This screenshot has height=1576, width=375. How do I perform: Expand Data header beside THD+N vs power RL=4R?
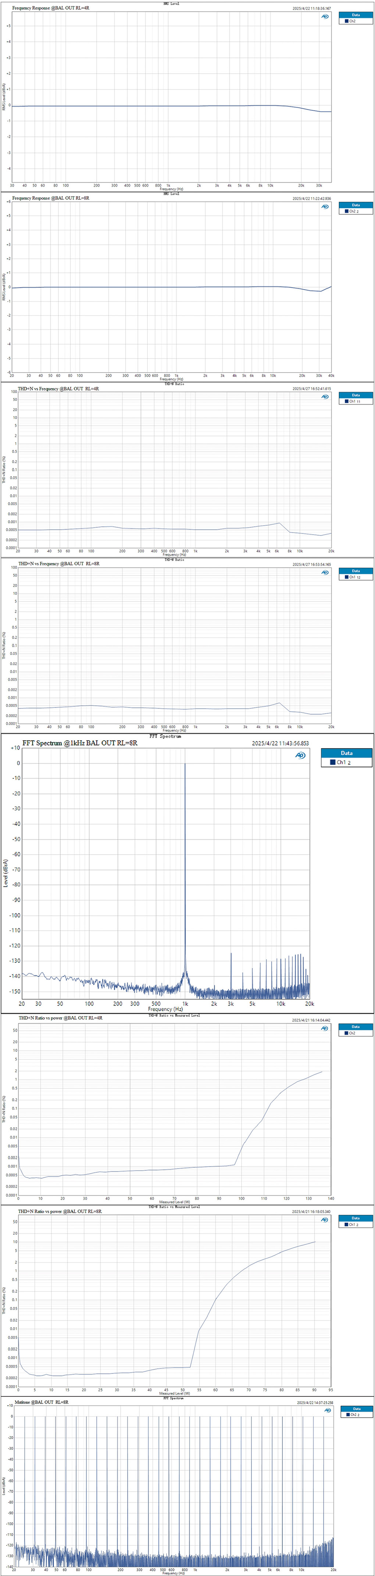tap(356, 1027)
